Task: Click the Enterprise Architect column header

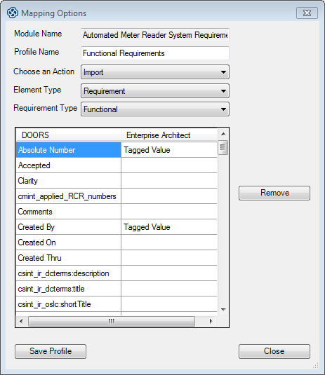Action: [169, 135]
